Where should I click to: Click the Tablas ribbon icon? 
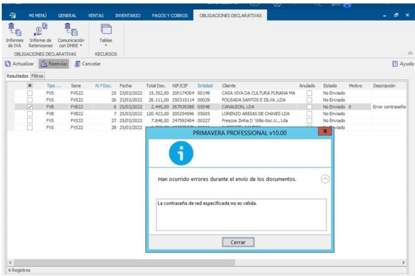106,30
